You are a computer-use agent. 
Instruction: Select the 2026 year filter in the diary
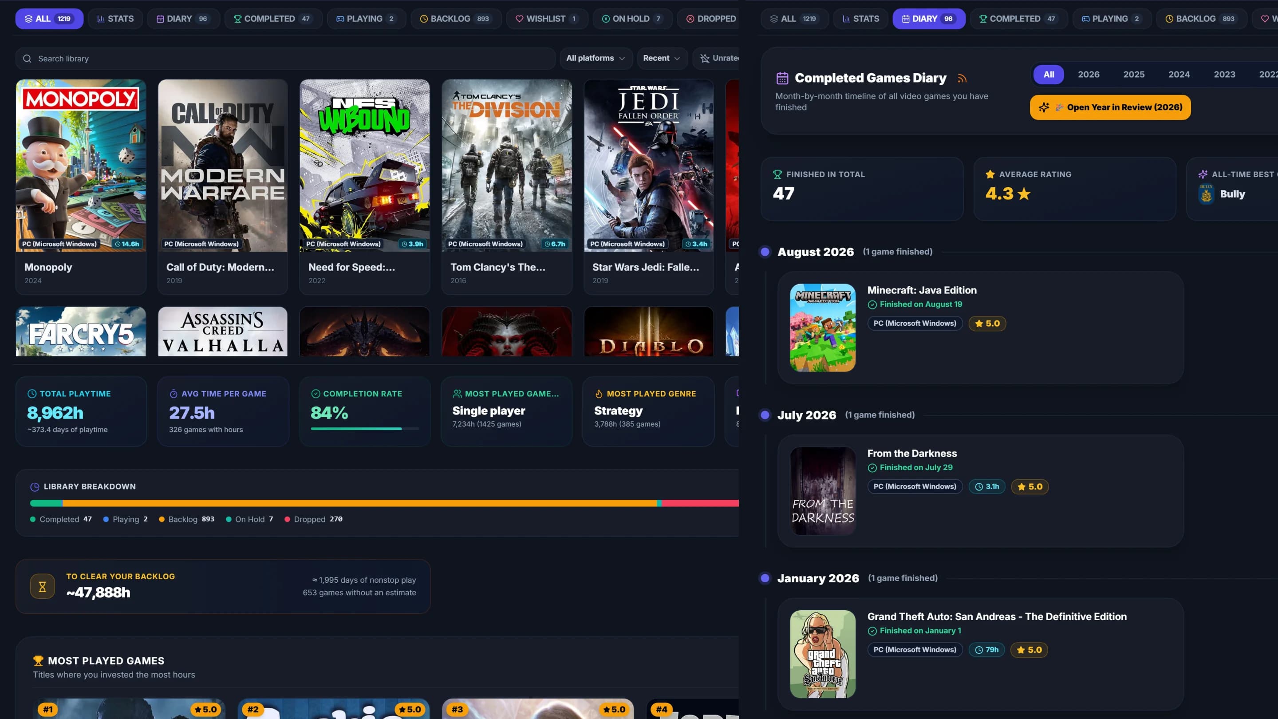click(x=1089, y=75)
